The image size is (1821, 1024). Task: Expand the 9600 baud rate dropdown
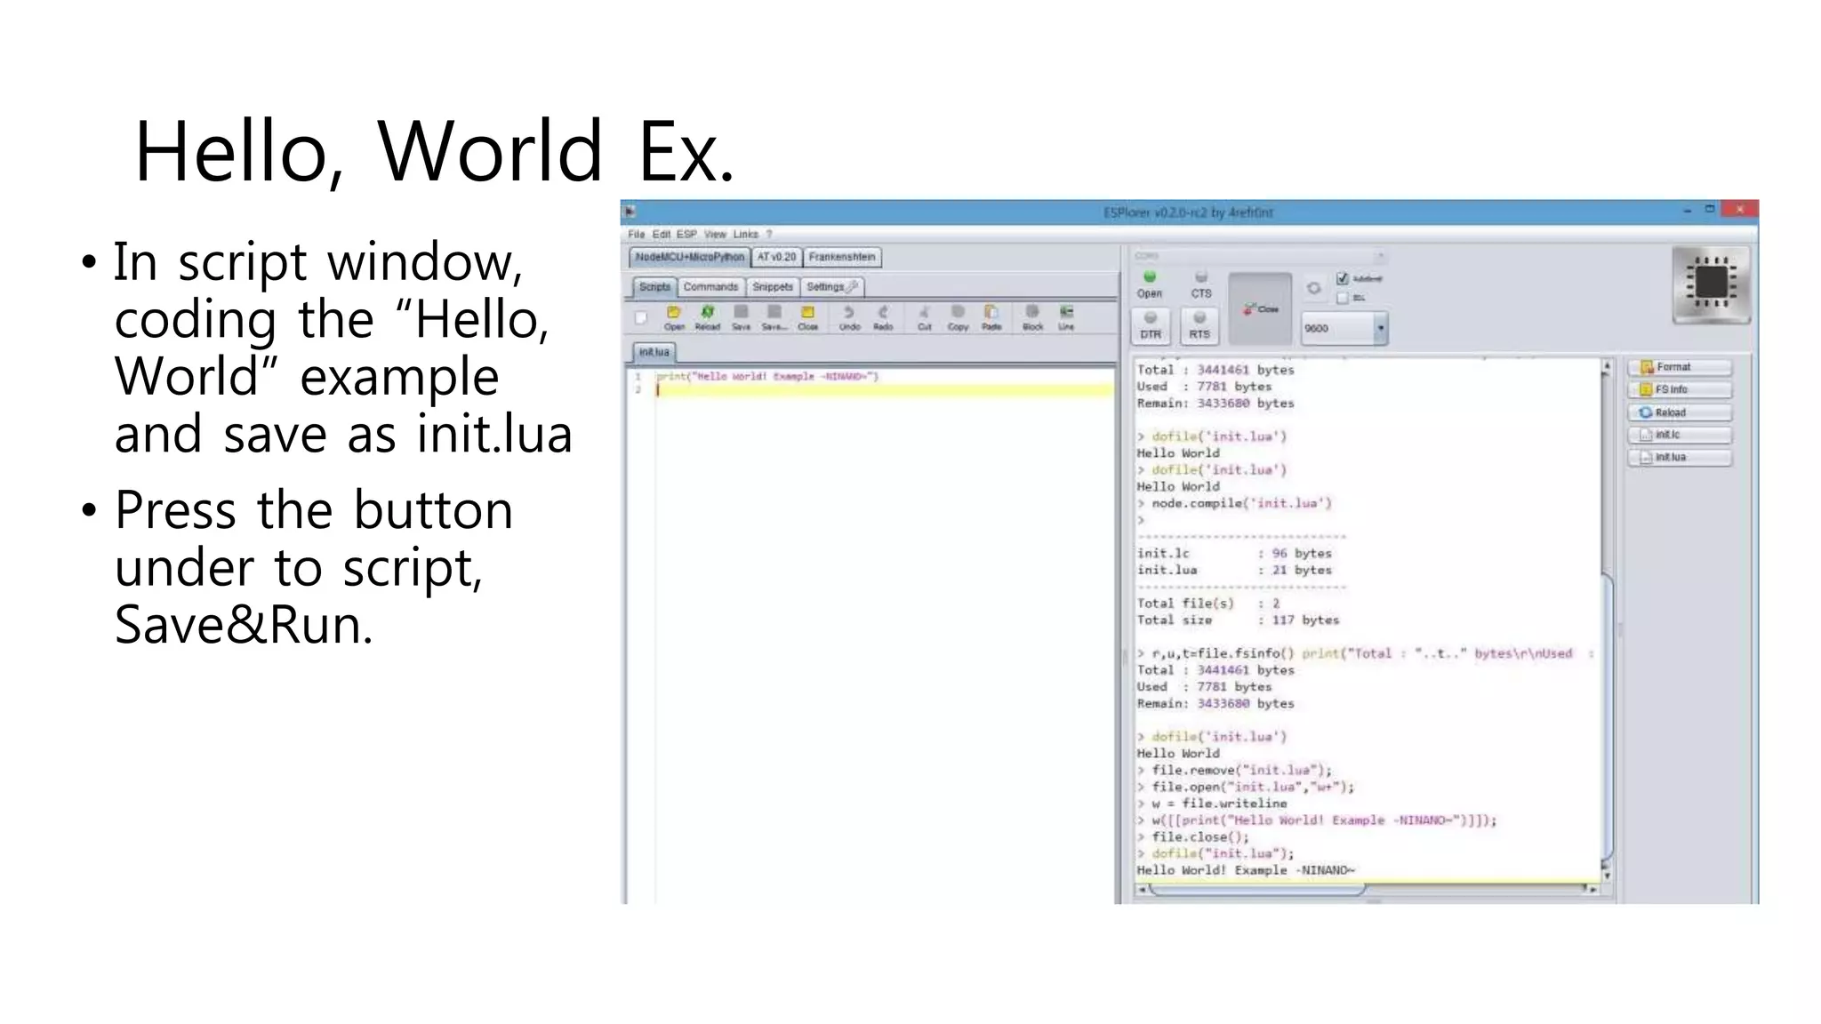coord(1380,328)
